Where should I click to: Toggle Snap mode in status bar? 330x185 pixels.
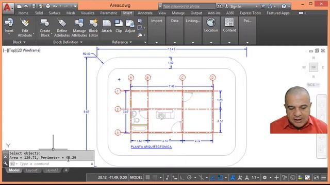155,177
